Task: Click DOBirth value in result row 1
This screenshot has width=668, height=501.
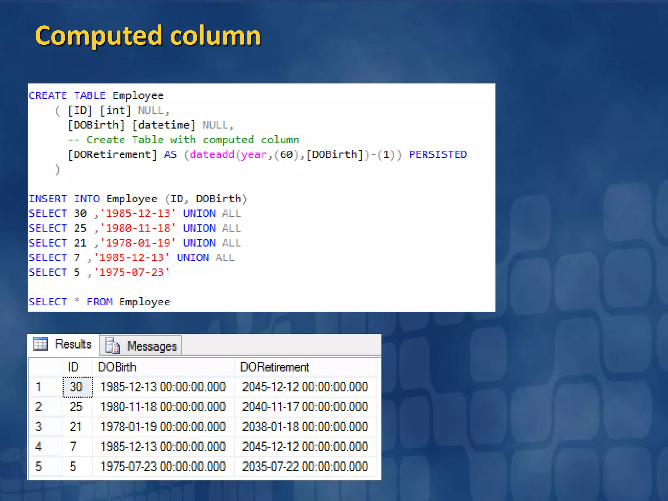Action: pos(163,387)
